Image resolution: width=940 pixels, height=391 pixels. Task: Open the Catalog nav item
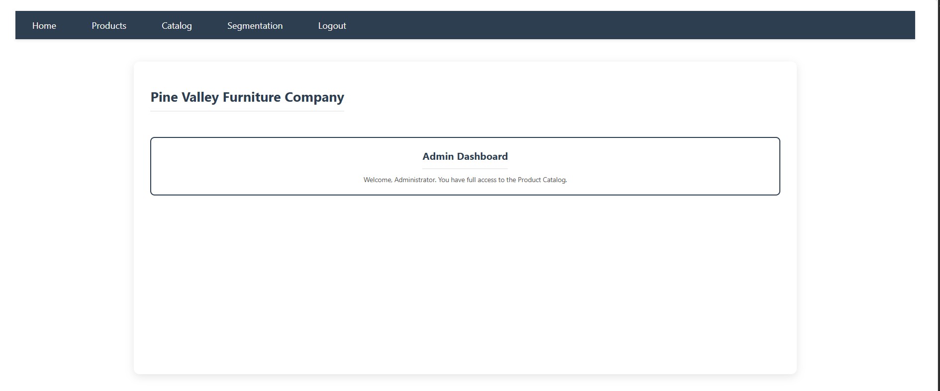(x=177, y=26)
